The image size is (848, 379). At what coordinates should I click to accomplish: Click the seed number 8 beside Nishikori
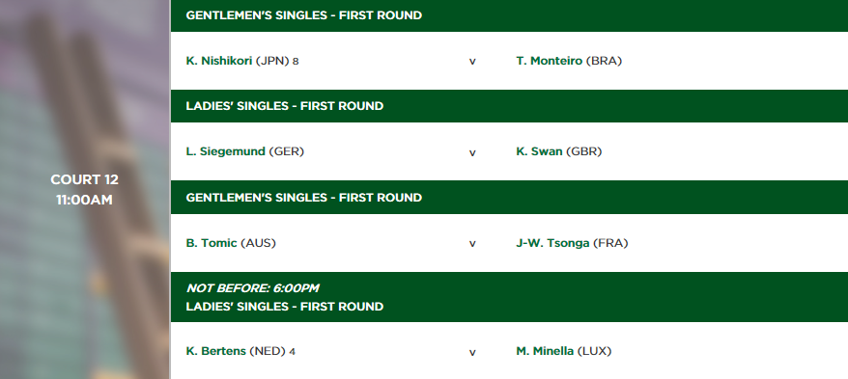pyautogui.click(x=296, y=62)
